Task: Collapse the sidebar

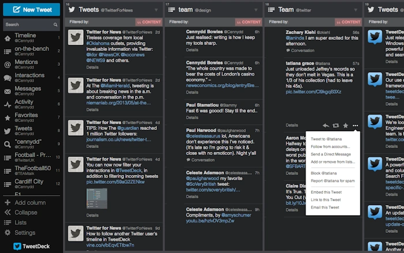Action: (21, 213)
